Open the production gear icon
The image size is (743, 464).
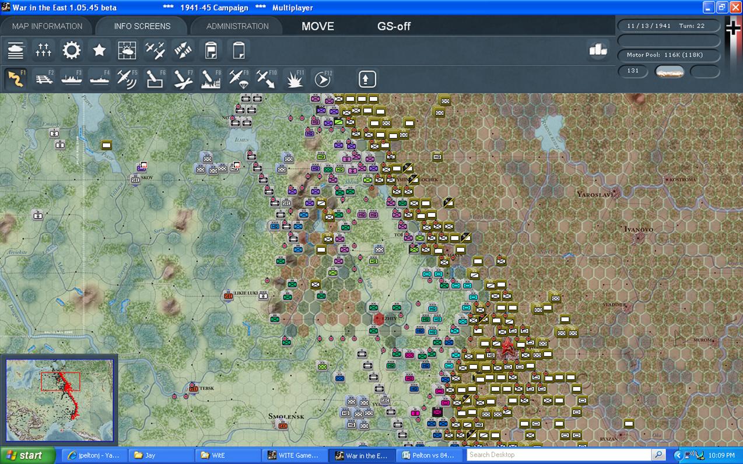click(x=72, y=51)
